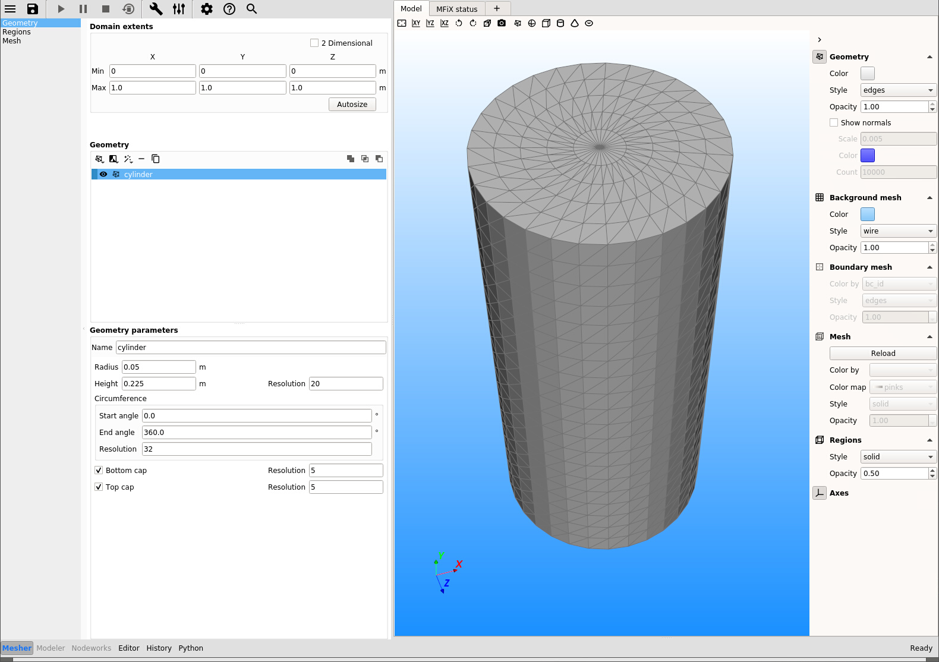Open the wand filter menu in Geometry
This screenshot has height=662, width=939.
click(128, 159)
